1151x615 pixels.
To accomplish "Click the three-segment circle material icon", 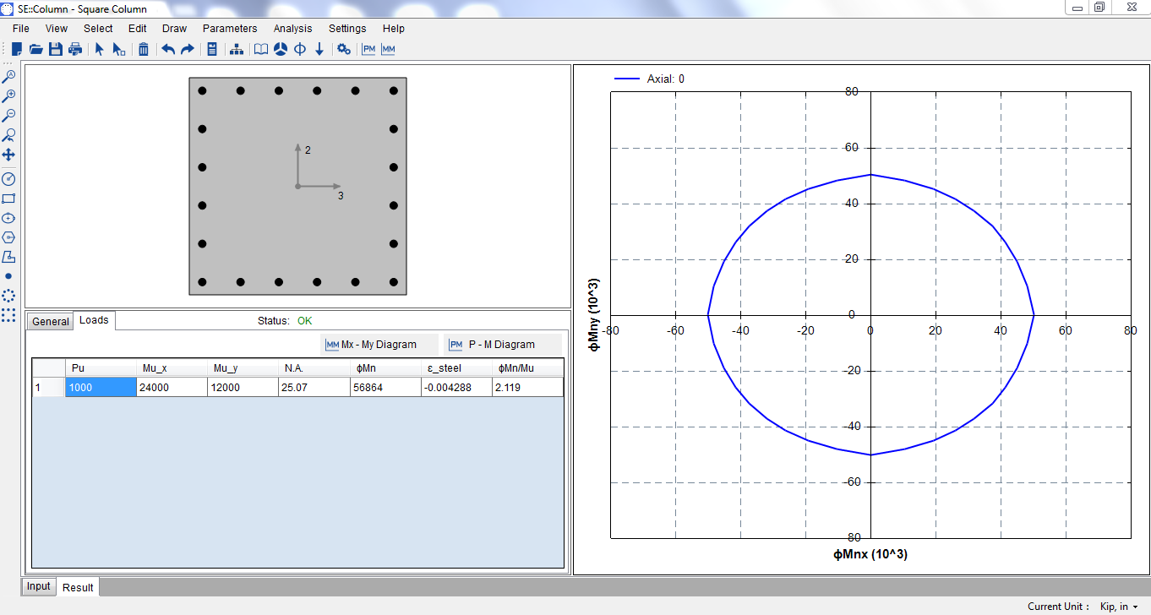I will click(281, 49).
